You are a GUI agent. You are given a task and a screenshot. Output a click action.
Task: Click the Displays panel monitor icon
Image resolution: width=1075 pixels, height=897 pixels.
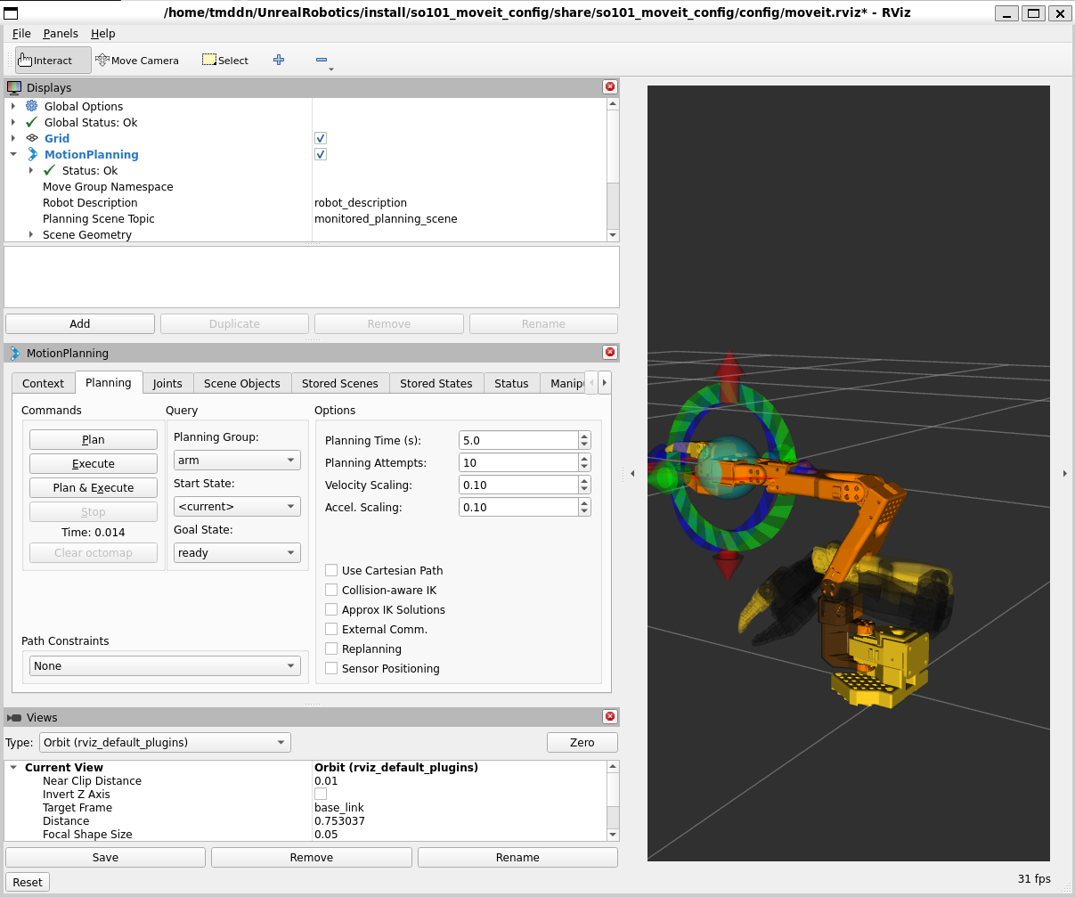coord(14,87)
